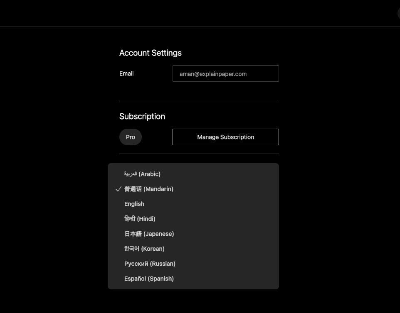Choose the checked Mandarin language option
Screen dimensions: 400x313
[x=193, y=189]
